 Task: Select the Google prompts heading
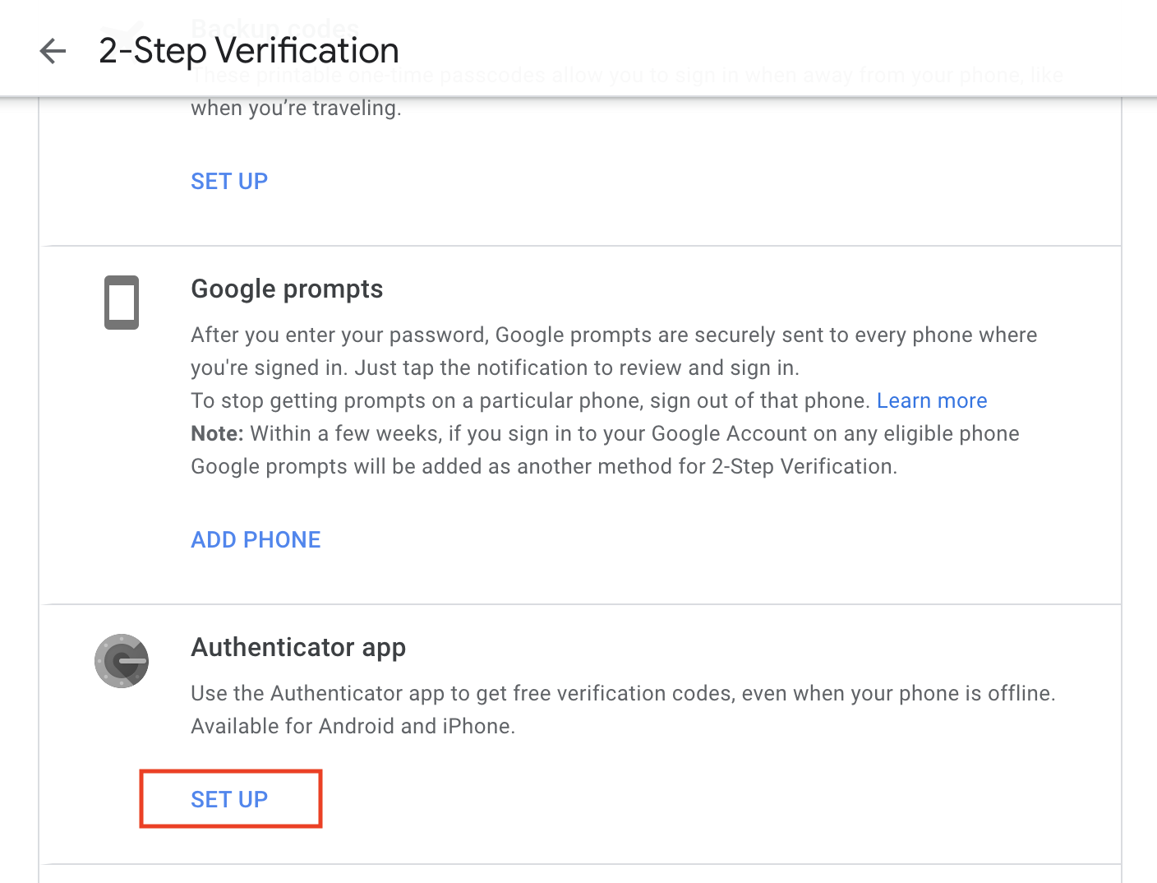point(287,289)
